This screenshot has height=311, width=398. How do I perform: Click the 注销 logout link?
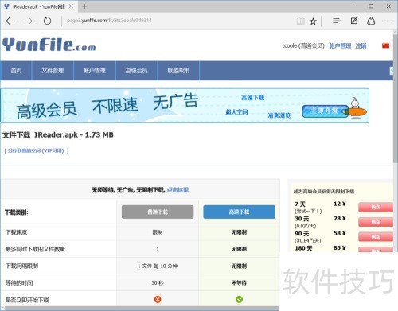361,45
